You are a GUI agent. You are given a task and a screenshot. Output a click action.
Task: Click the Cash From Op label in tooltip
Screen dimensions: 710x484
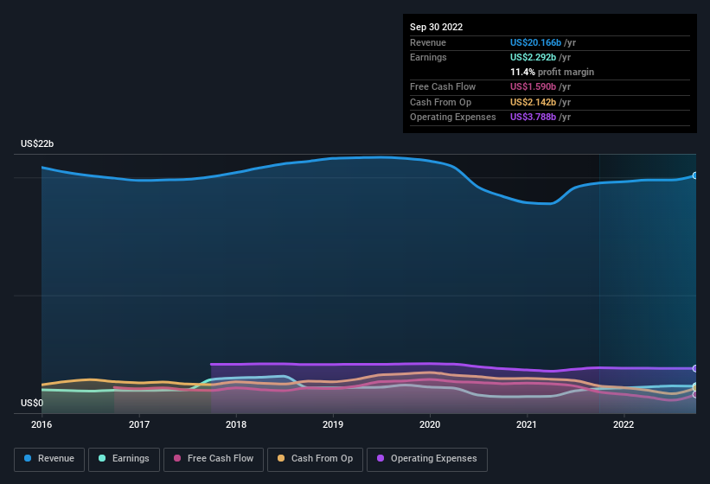[x=440, y=102]
